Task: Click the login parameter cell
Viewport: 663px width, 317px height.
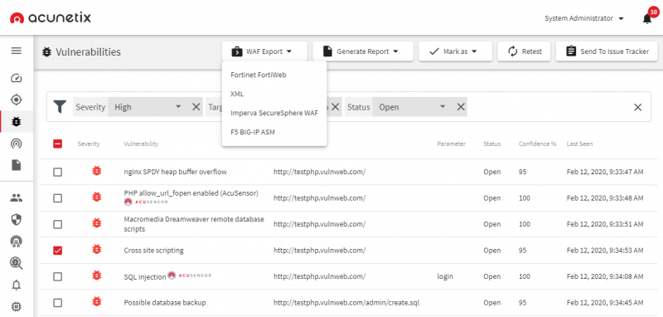Action: pos(445,277)
